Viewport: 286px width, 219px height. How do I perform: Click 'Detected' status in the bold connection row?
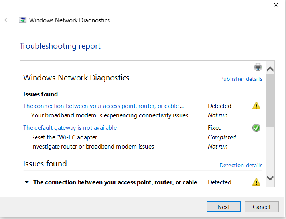(x=219, y=182)
